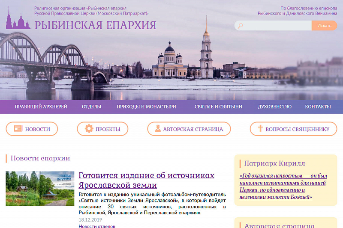Click the date 18.12.2019
The width and height of the screenshot is (343, 228).
coord(90,220)
